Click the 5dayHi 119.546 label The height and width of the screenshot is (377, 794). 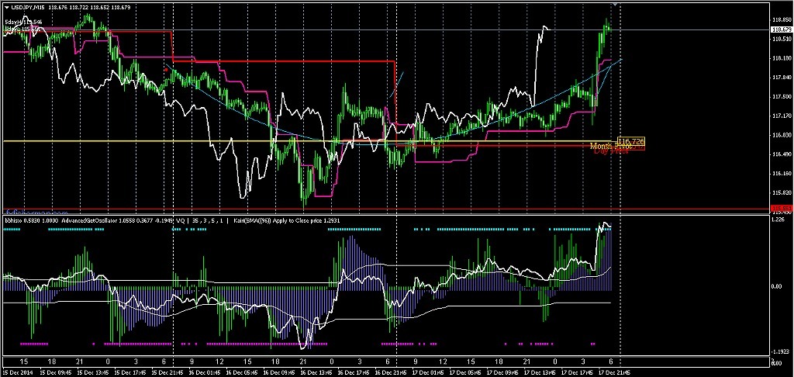pos(24,22)
